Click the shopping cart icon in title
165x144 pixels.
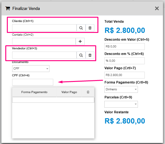tap(8, 8)
